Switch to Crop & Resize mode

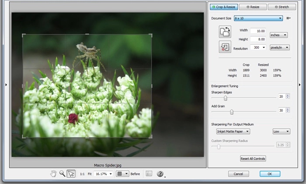coord(224,7)
